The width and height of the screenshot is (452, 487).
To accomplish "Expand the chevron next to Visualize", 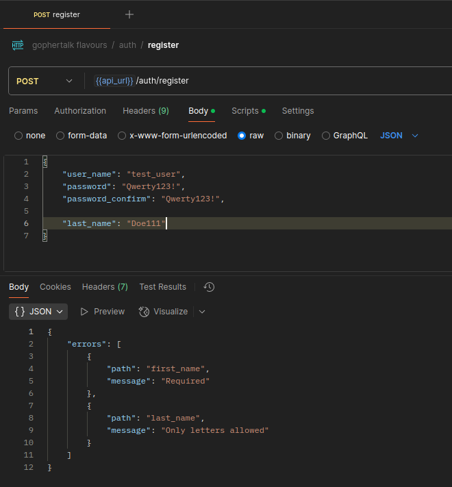I will 202,312.
